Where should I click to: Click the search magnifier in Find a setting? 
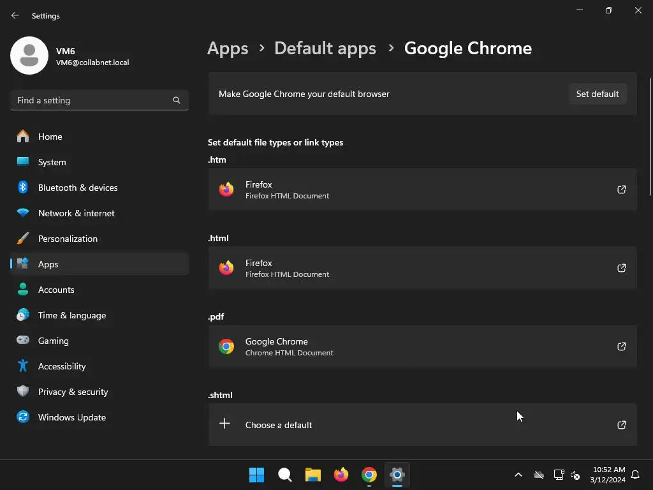tap(177, 100)
